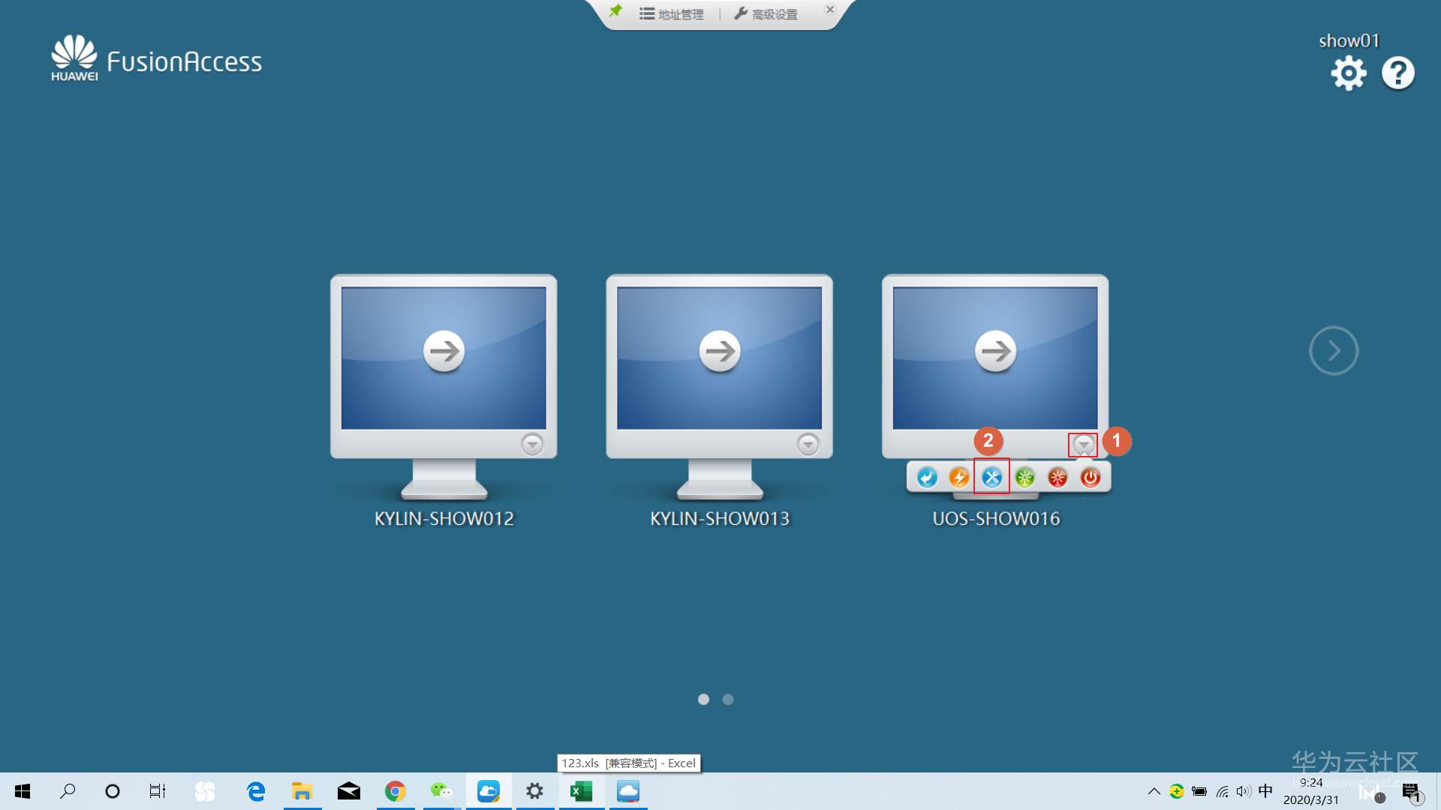Open the gear settings icon under show01
The width and height of the screenshot is (1441, 810).
(x=1349, y=73)
